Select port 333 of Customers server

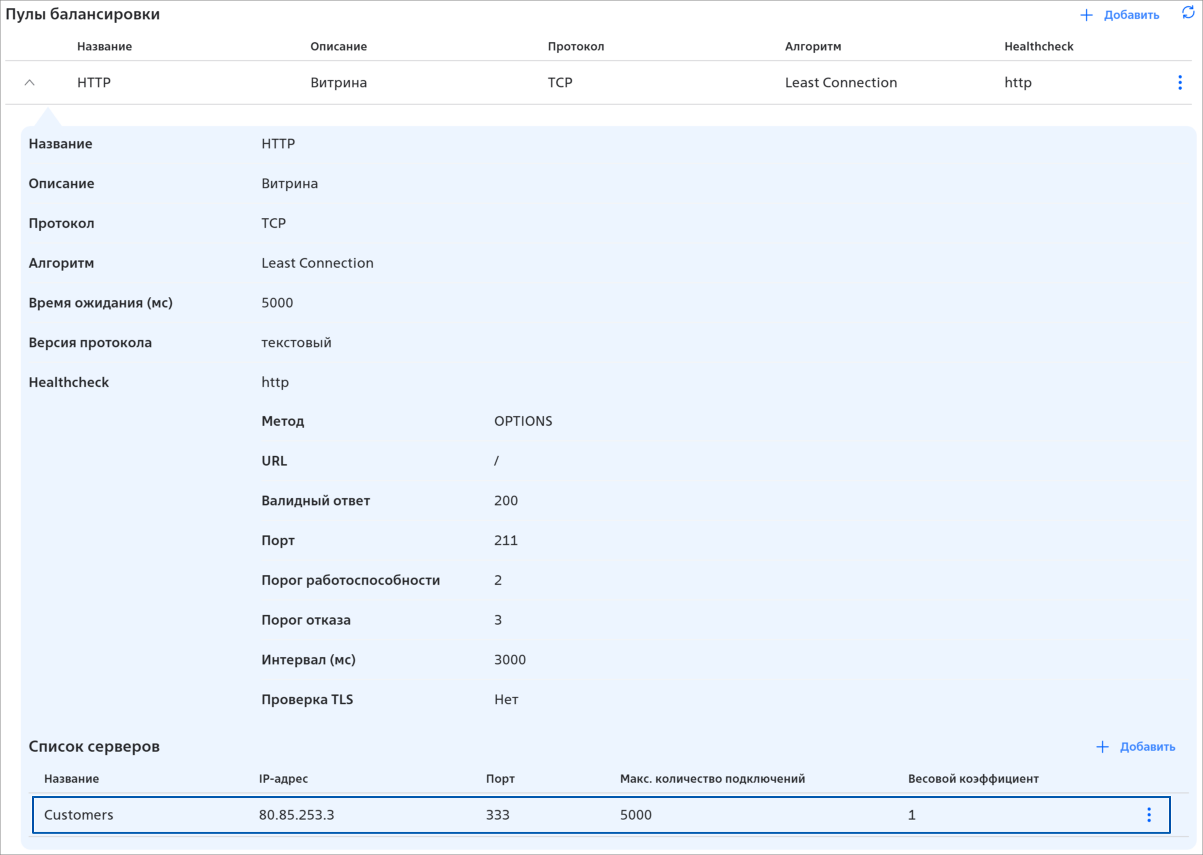[x=498, y=814]
